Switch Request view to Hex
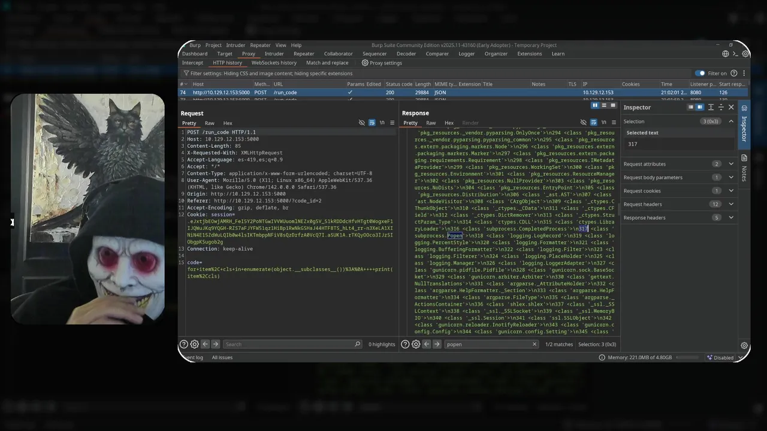 228,123
